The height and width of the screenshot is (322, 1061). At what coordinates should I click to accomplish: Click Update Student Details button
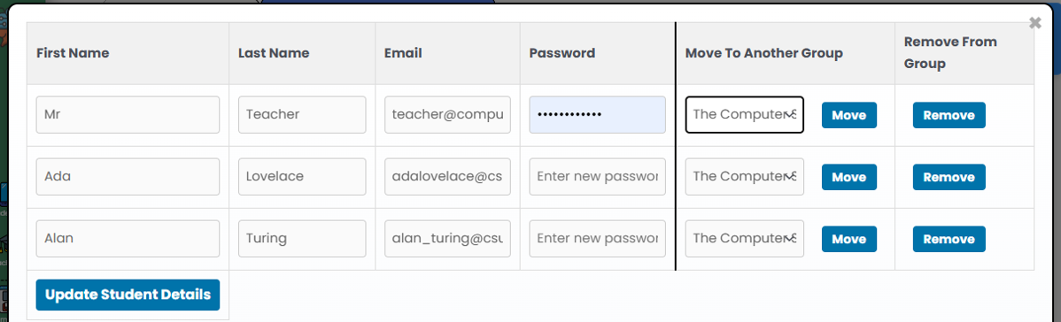pos(128,295)
